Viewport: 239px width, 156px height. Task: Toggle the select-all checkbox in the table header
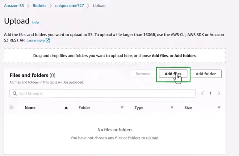click(12, 107)
